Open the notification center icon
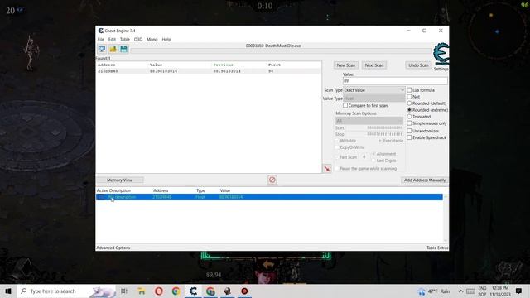Viewport: 530px width, 298px height. click(x=518, y=291)
